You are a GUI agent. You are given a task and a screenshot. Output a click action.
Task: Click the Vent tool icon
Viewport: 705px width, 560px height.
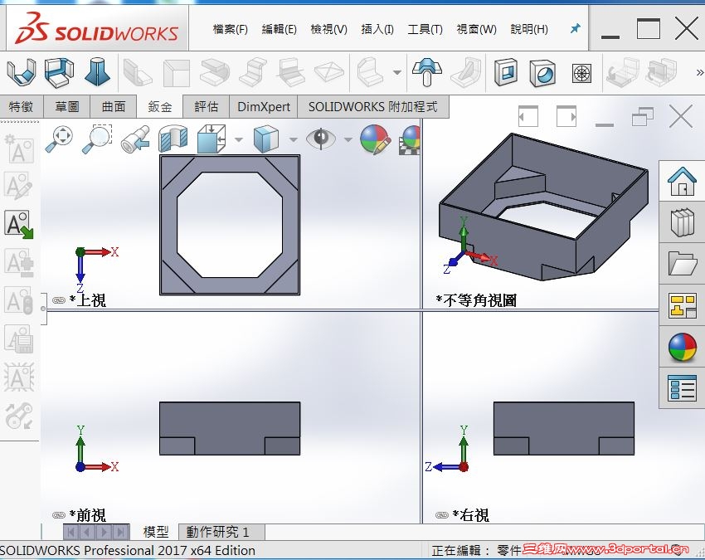[x=581, y=73]
